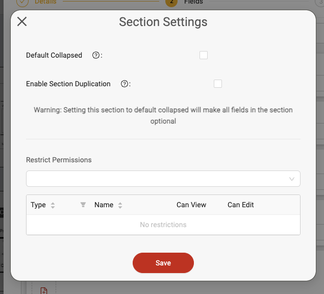Click the Details step checkmark circle

(x=22, y=2)
